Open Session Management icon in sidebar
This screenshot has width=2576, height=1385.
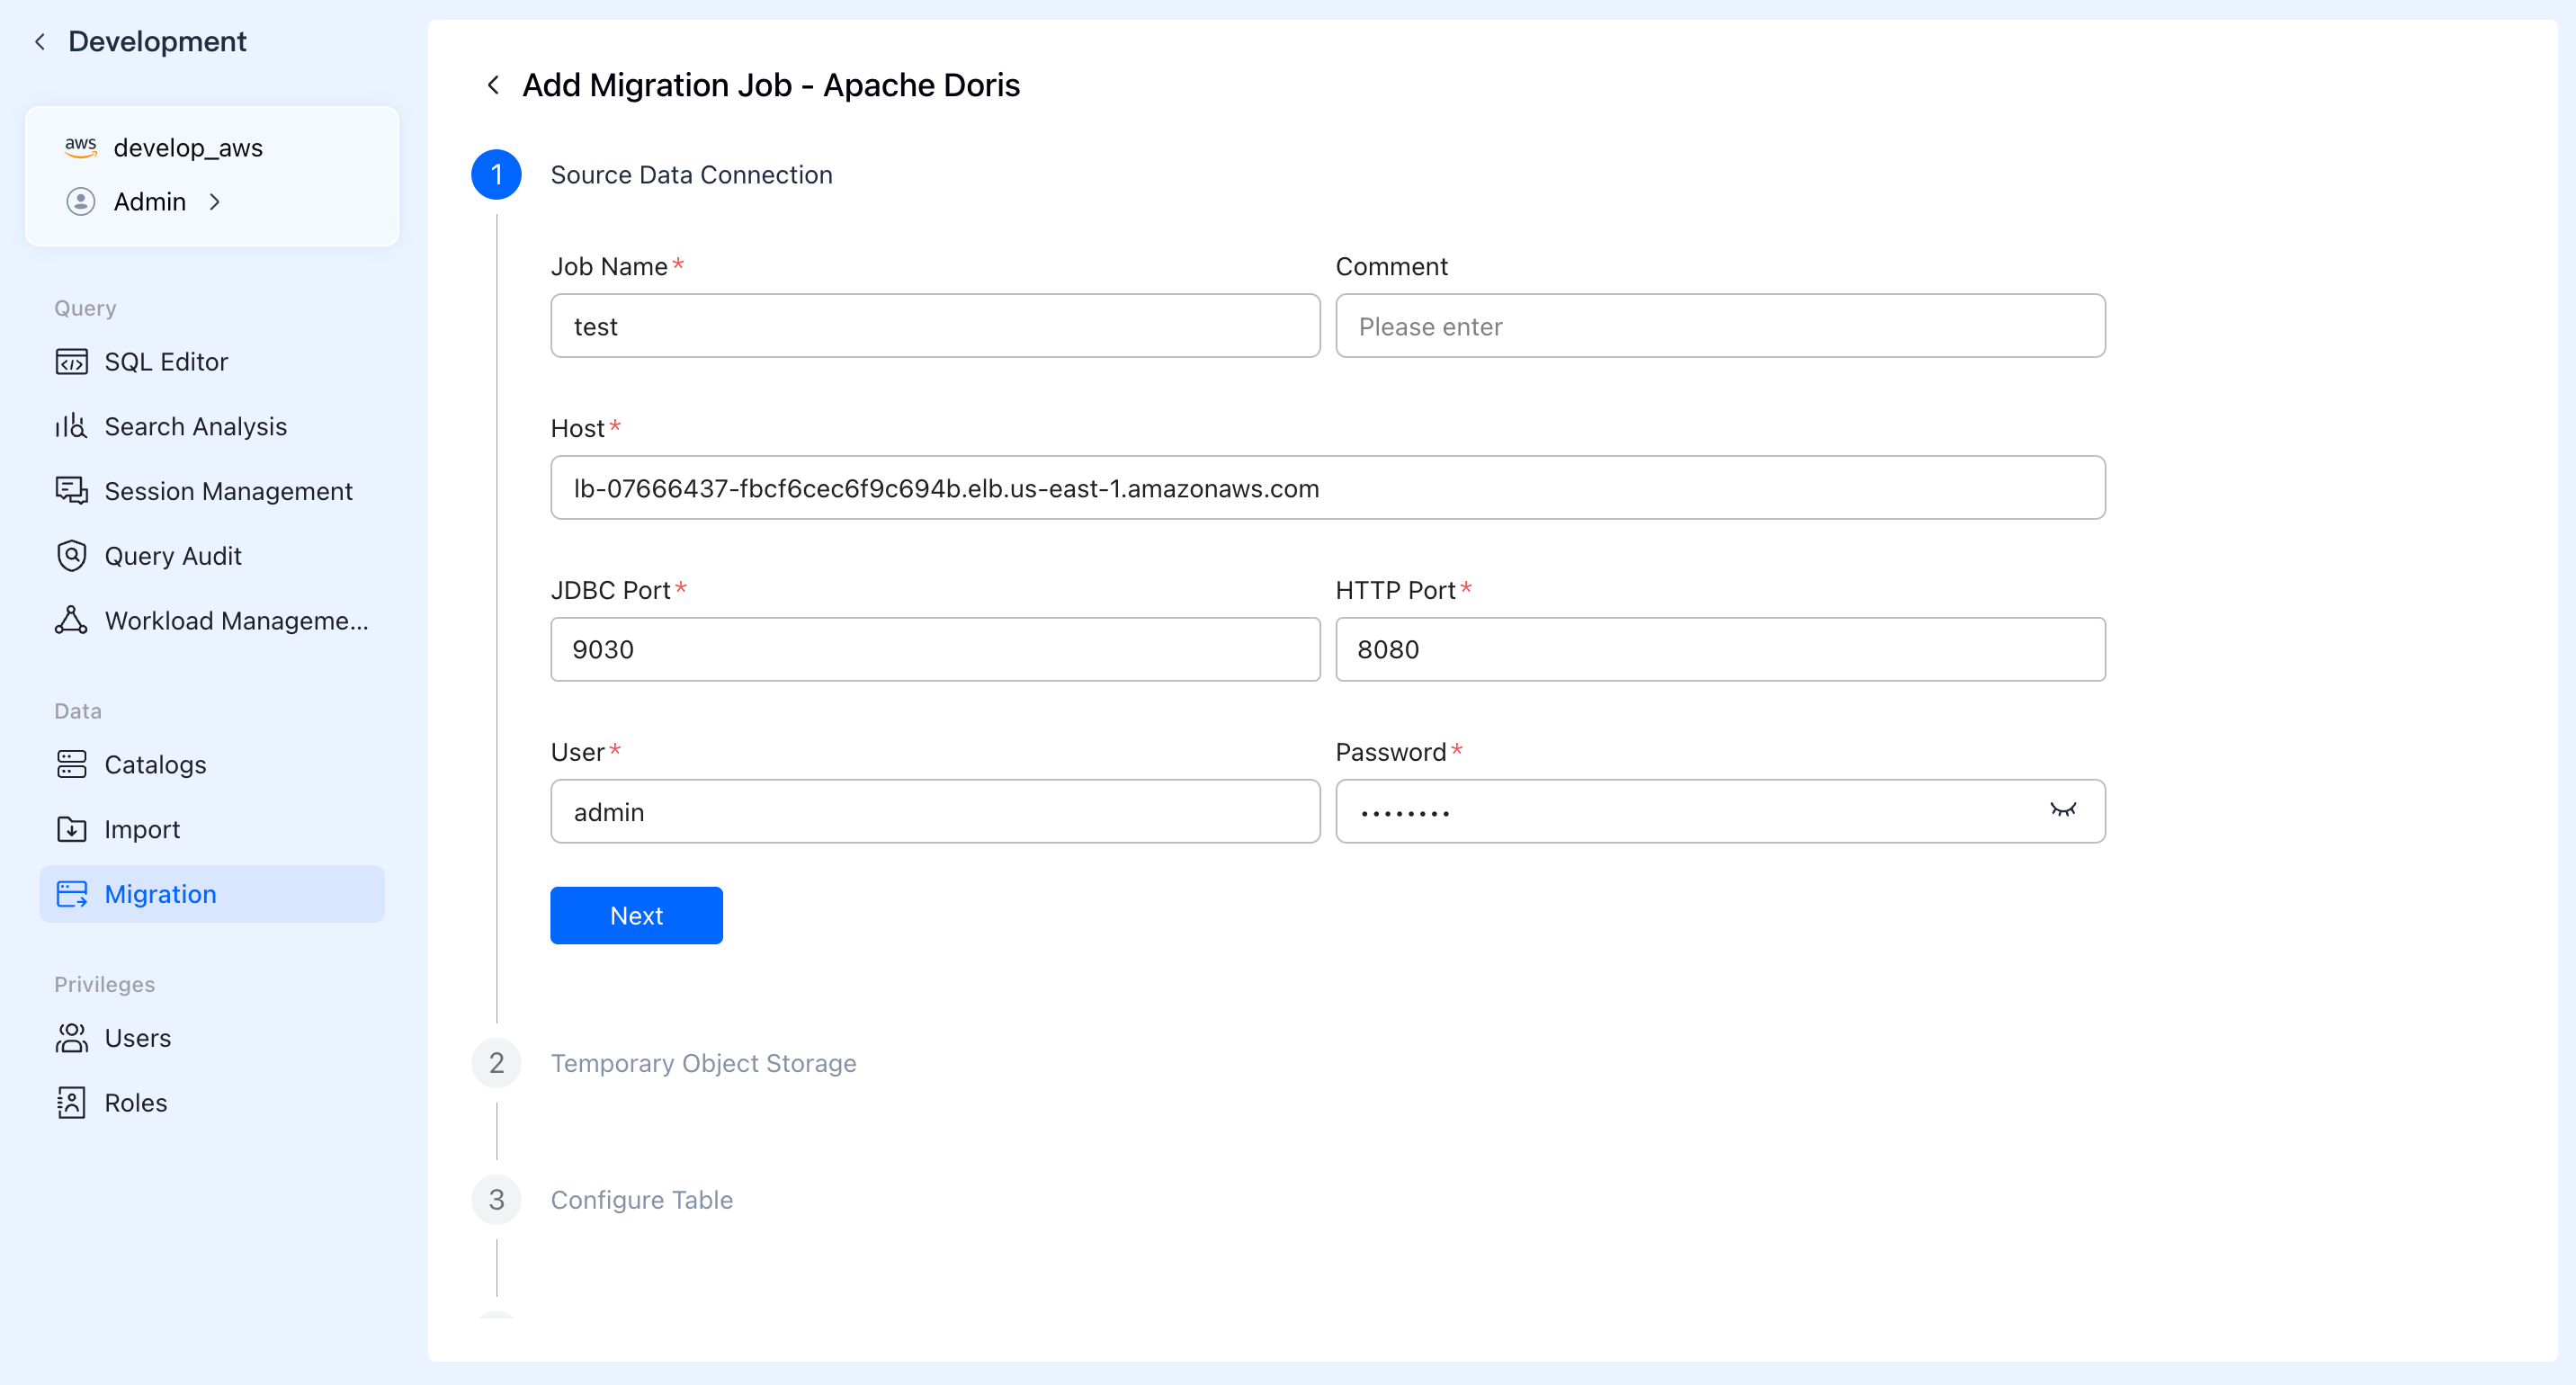[x=71, y=491]
